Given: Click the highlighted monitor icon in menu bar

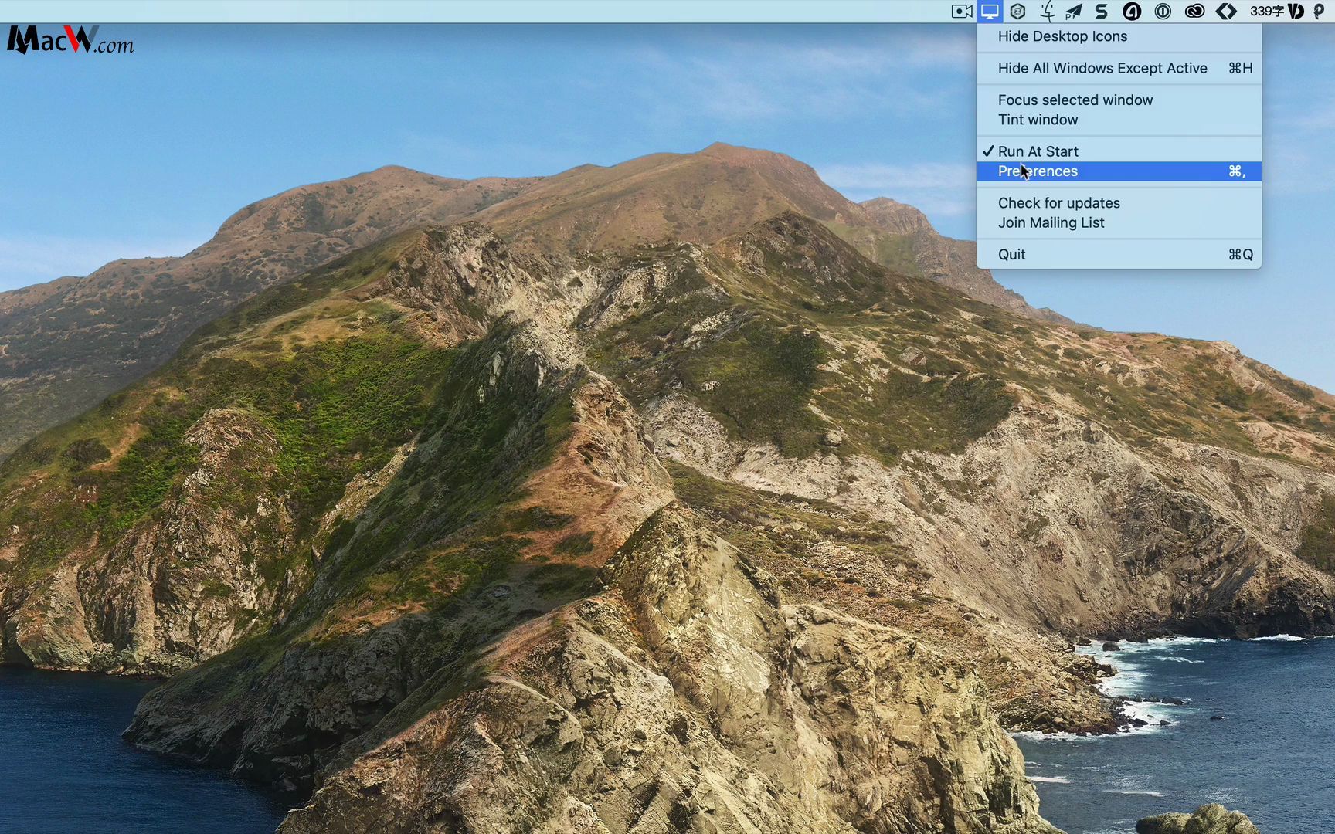Looking at the screenshot, I should point(989,12).
